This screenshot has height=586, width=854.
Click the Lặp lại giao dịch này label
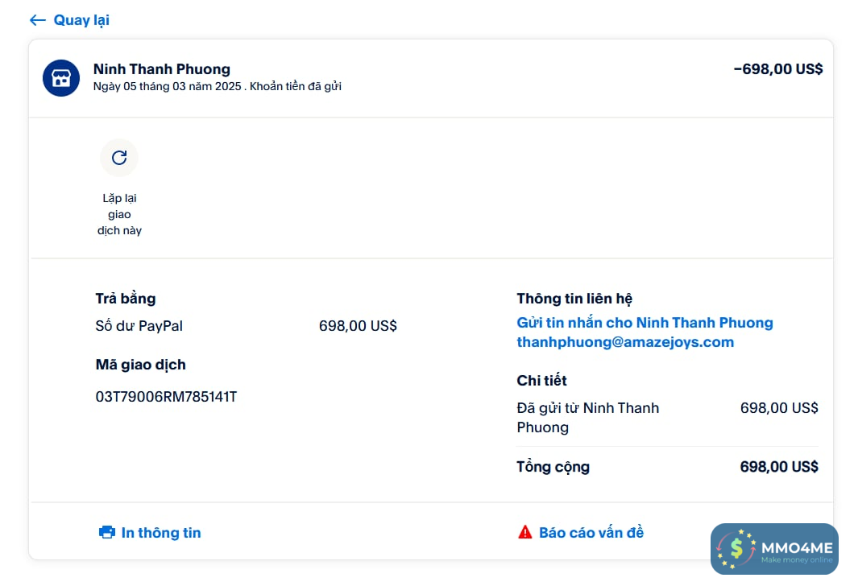pos(119,214)
